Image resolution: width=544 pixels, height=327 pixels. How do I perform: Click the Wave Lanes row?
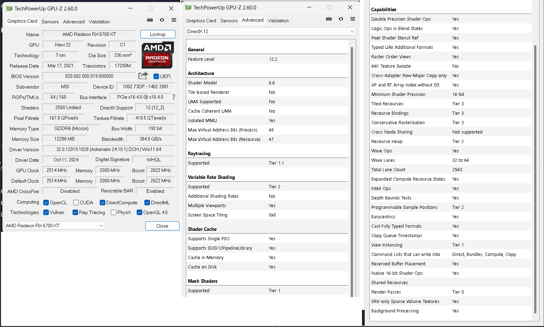tap(451, 160)
